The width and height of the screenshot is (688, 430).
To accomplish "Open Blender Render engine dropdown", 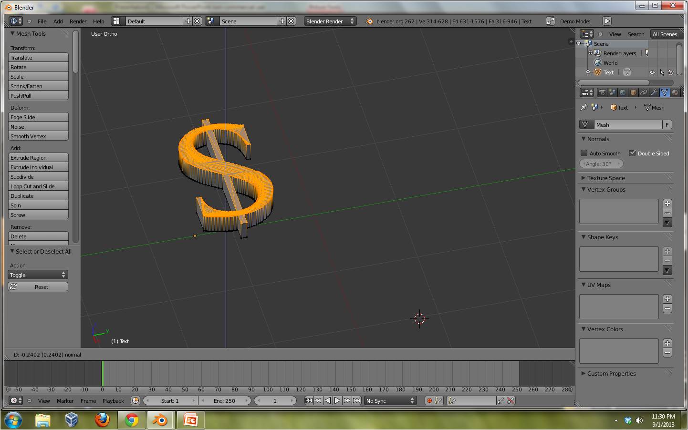I will 330,21.
